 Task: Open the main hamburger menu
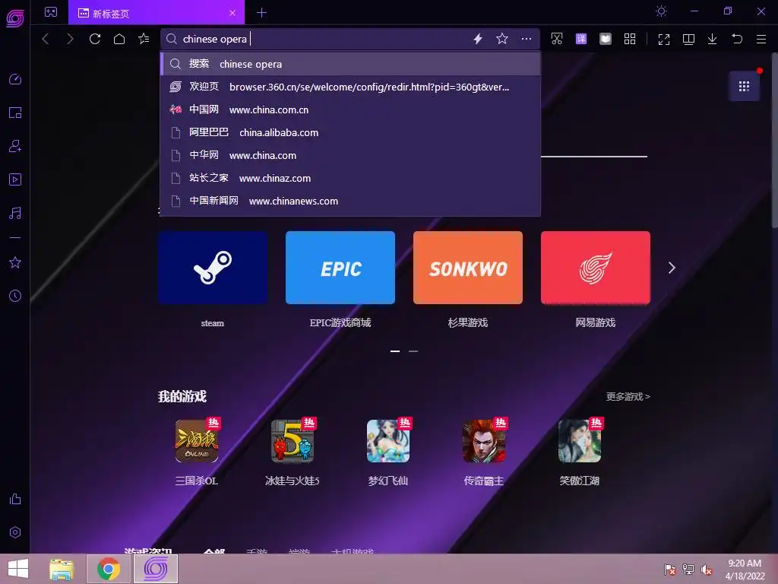[x=761, y=39]
